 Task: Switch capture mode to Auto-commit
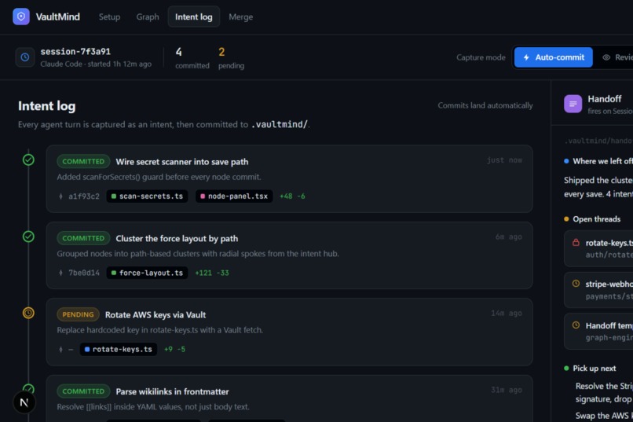pyautogui.click(x=554, y=57)
